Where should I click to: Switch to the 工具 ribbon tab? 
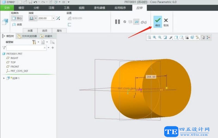(66, 8)
